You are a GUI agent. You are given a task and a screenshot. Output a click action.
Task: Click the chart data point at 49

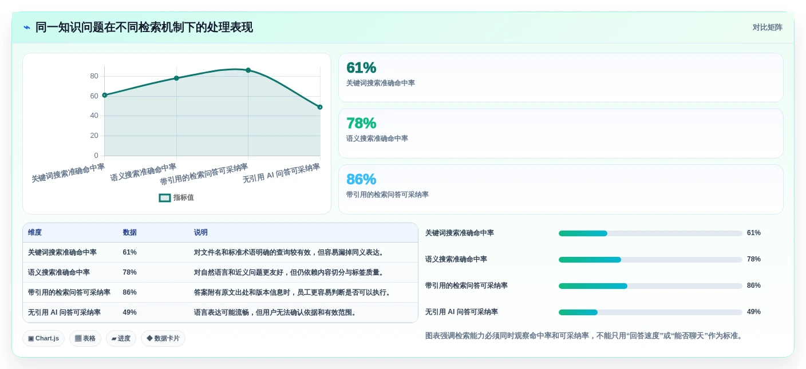[320, 107]
